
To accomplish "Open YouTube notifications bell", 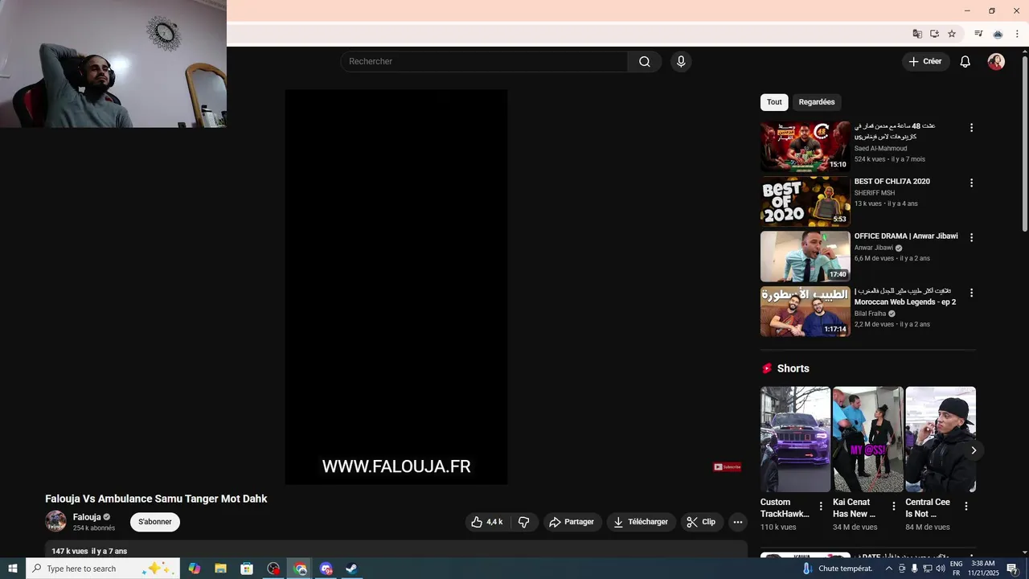I will tap(965, 62).
